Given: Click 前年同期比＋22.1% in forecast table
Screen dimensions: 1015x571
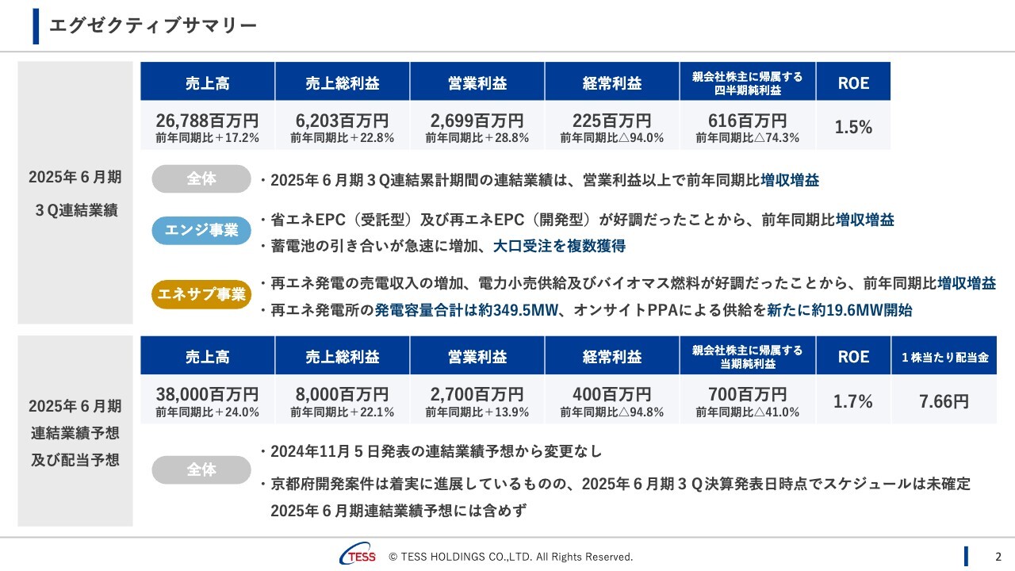Looking at the screenshot, I should pos(343,412).
